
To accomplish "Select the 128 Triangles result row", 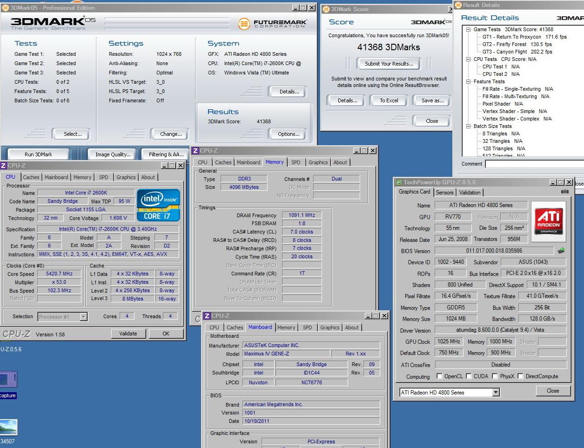I will coord(503,148).
